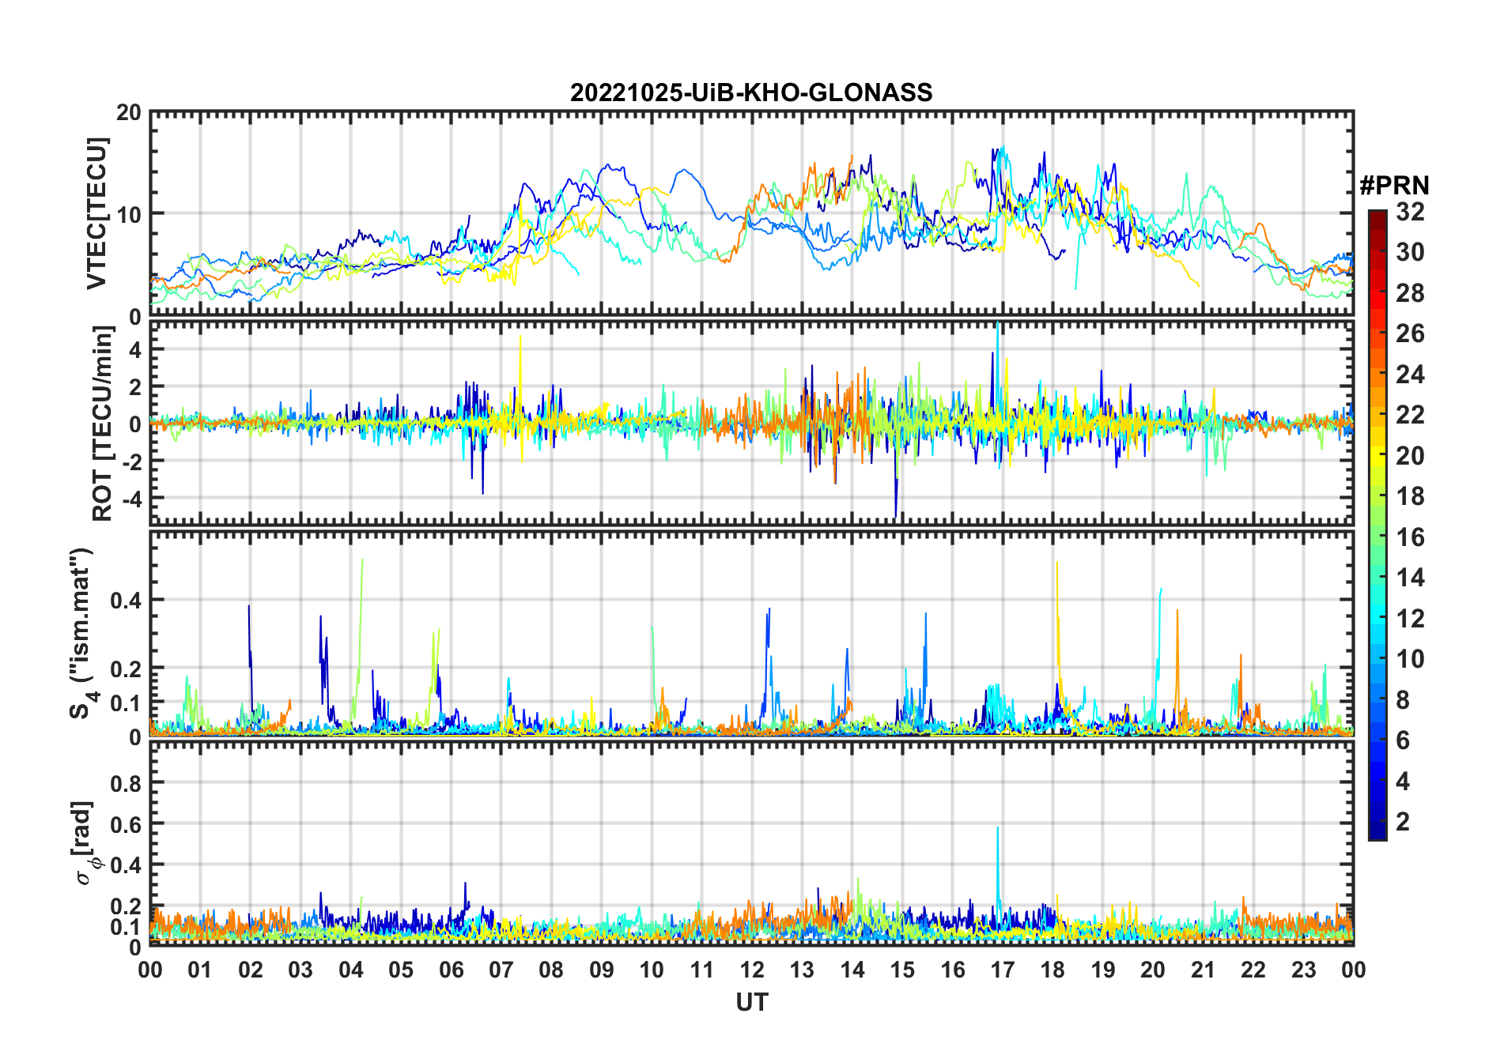1504x1051 pixels.
Task: Click x-axis tick label 12
Action: tap(752, 969)
